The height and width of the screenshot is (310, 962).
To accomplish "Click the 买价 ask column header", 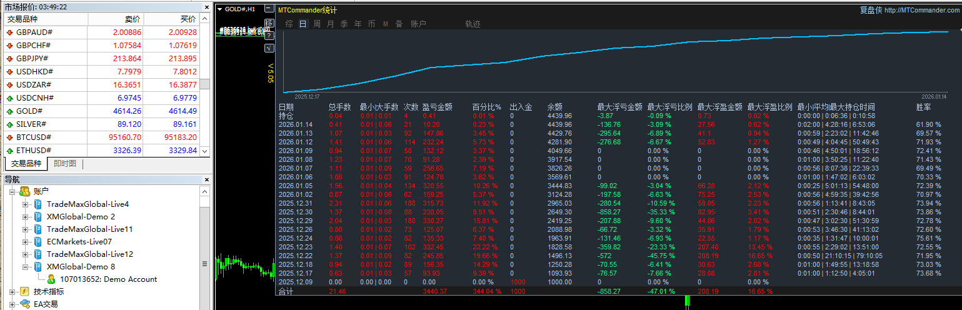I will click(x=172, y=19).
